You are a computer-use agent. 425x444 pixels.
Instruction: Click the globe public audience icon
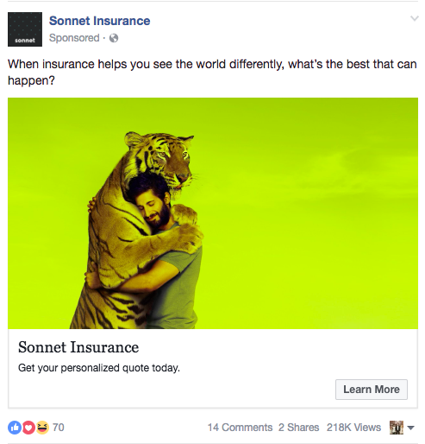(114, 38)
